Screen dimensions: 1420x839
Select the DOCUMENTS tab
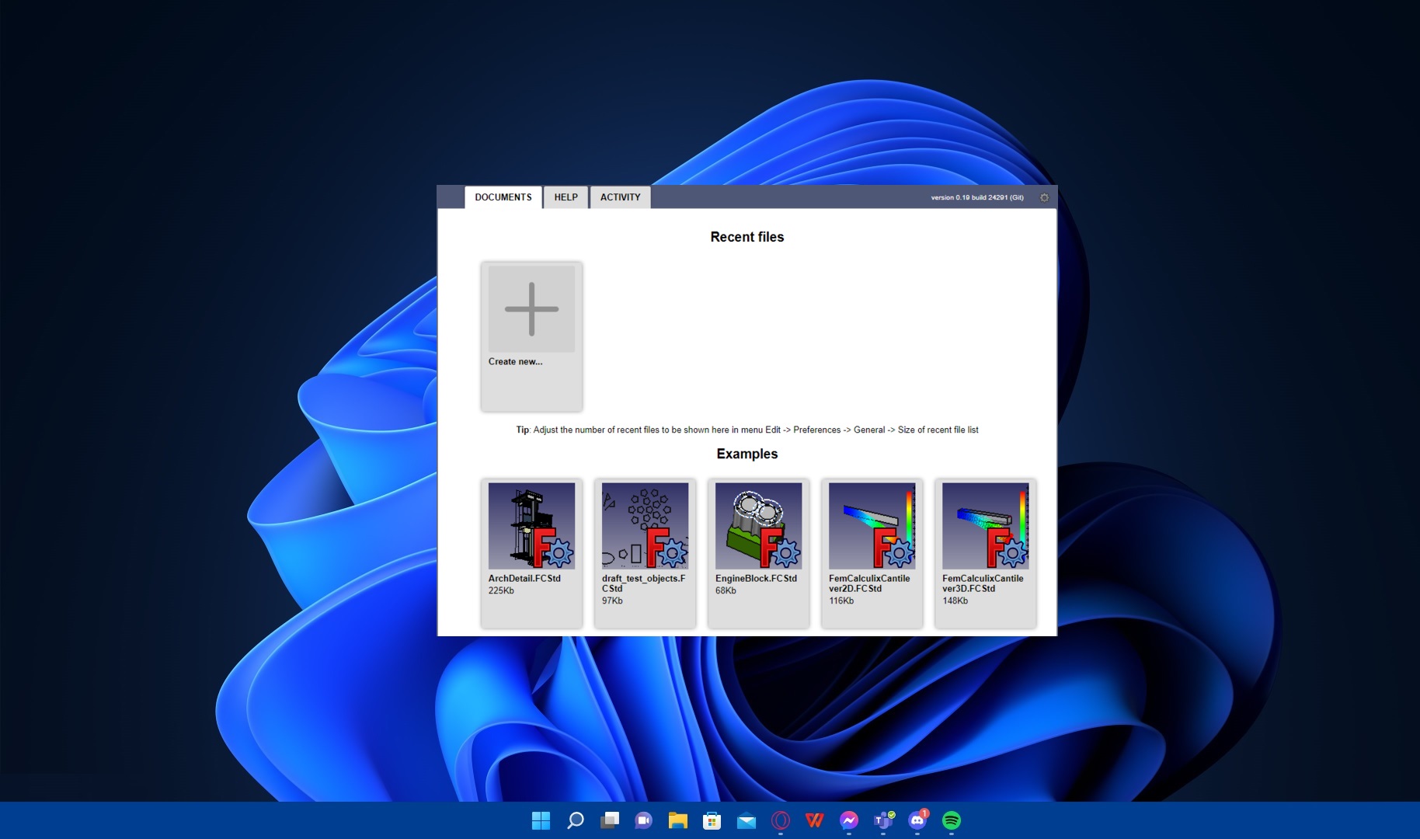click(503, 197)
